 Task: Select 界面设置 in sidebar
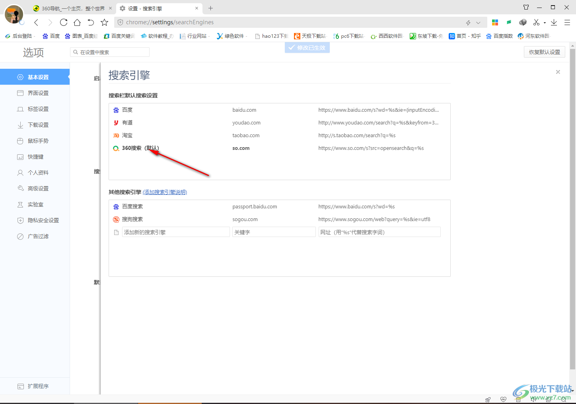(35, 93)
